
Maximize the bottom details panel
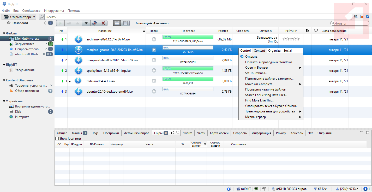tap(368, 133)
